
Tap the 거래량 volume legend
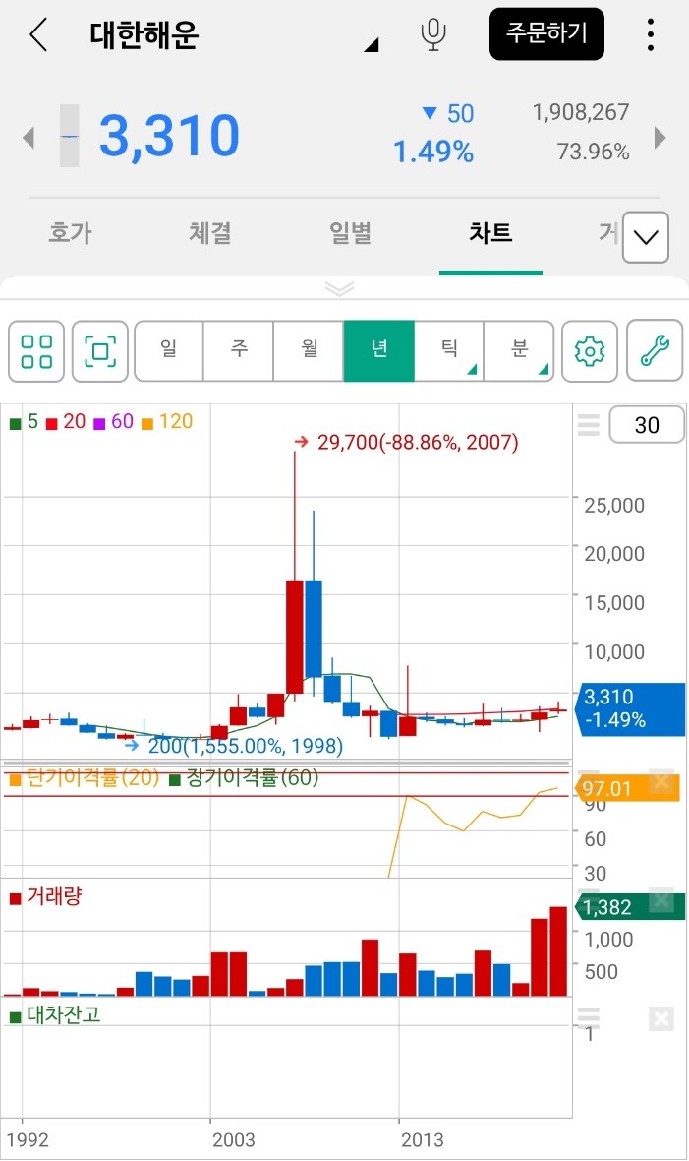click(46, 896)
